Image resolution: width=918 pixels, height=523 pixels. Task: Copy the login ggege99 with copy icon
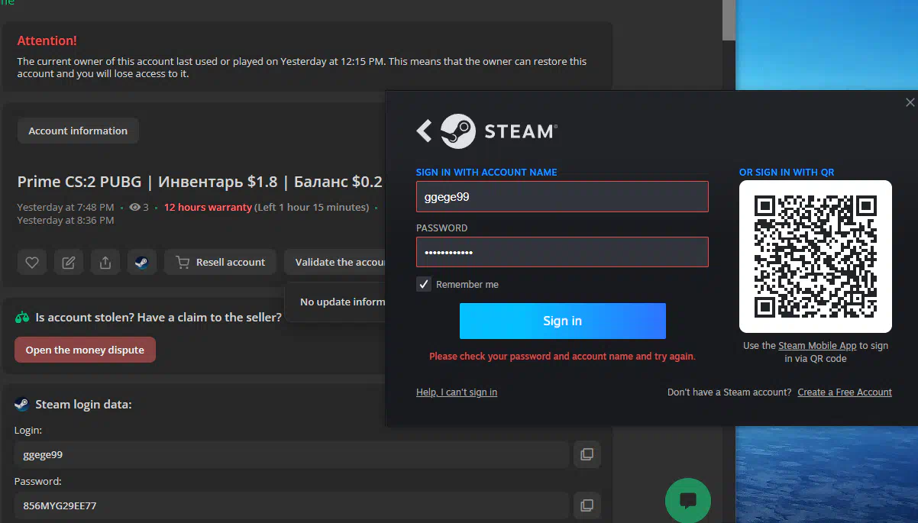point(587,454)
